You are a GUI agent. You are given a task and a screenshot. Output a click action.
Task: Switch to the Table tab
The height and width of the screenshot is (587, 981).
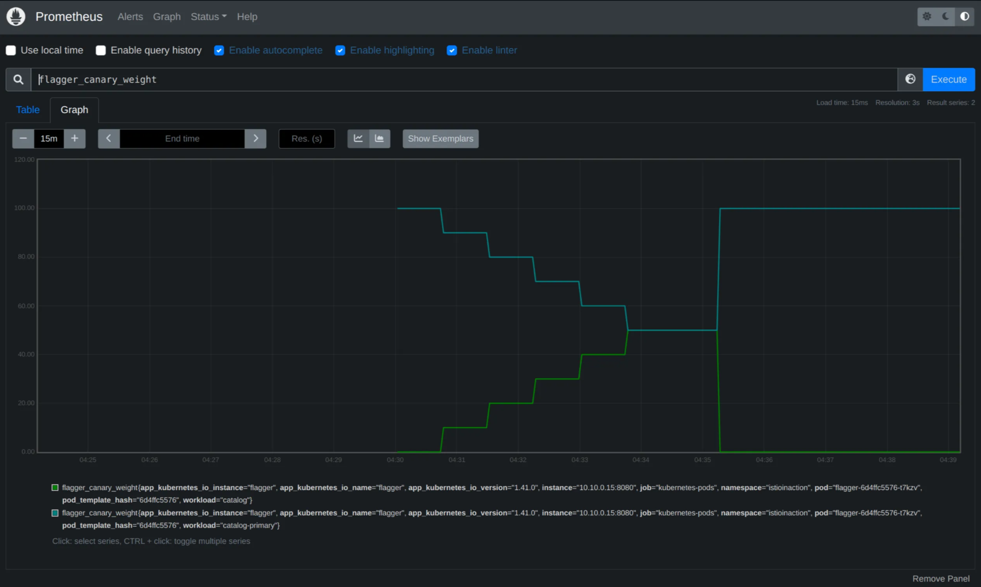[28, 110]
